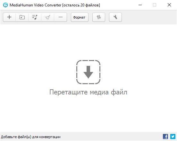Click the MediaHuman app icon in title bar

point(5,5)
